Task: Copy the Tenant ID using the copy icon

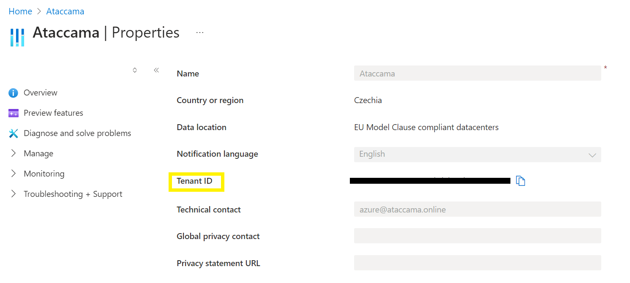Action: click(x=521, y=180)
